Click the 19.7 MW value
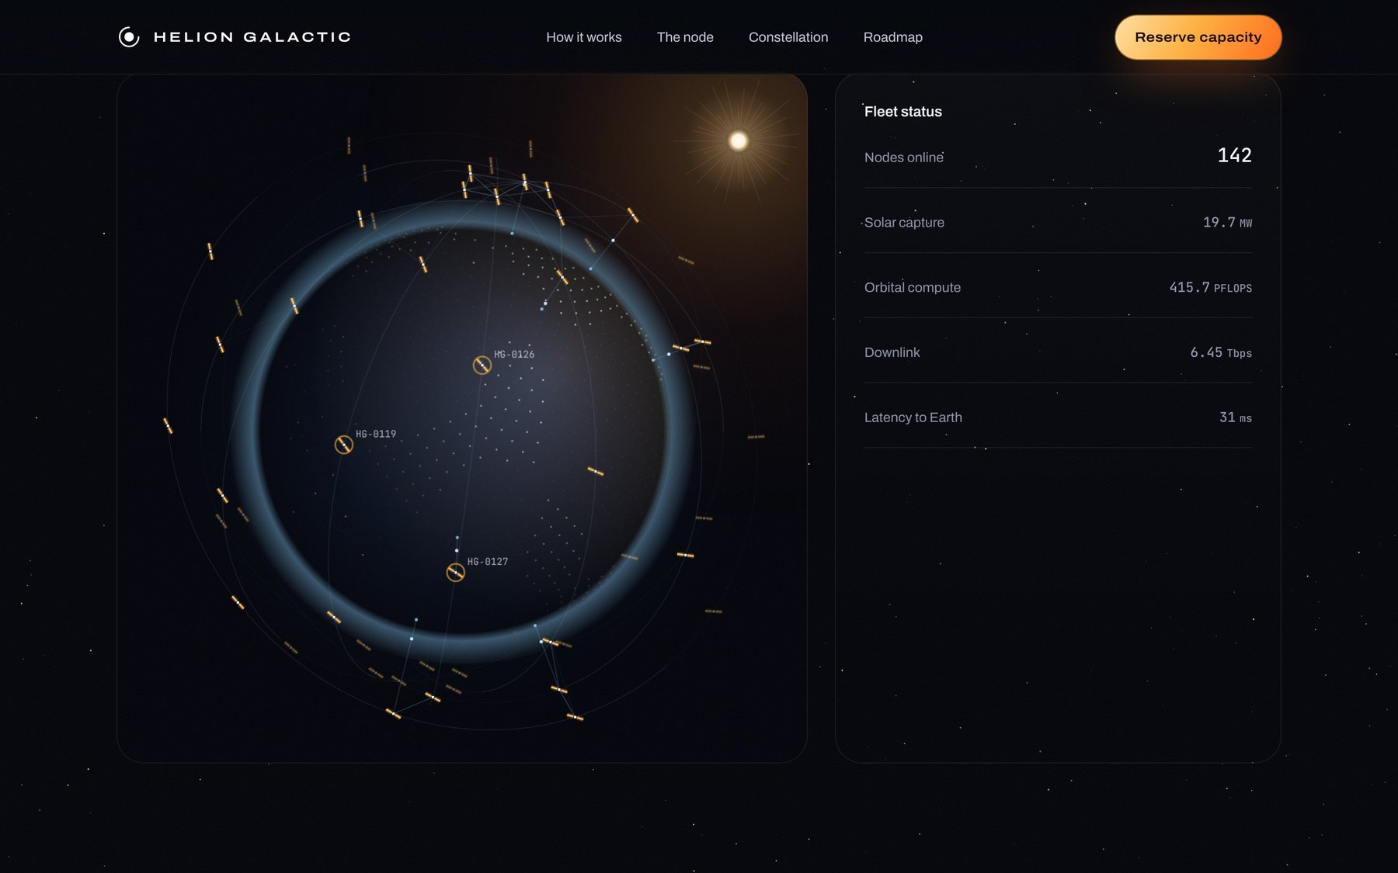The height and width of the screenshot is (873, 1398). pos(1227,223)
